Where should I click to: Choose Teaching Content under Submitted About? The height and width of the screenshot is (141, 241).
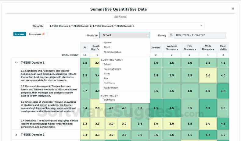pos(112,69)
